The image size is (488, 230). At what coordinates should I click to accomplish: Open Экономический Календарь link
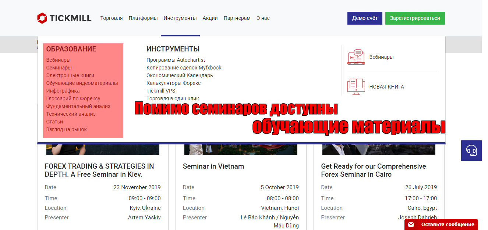point(180,75)
